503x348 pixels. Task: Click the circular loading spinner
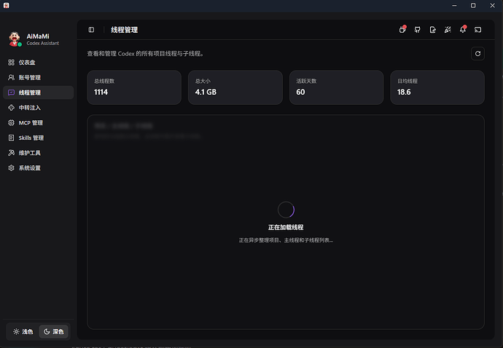click(x=286, y=210)
